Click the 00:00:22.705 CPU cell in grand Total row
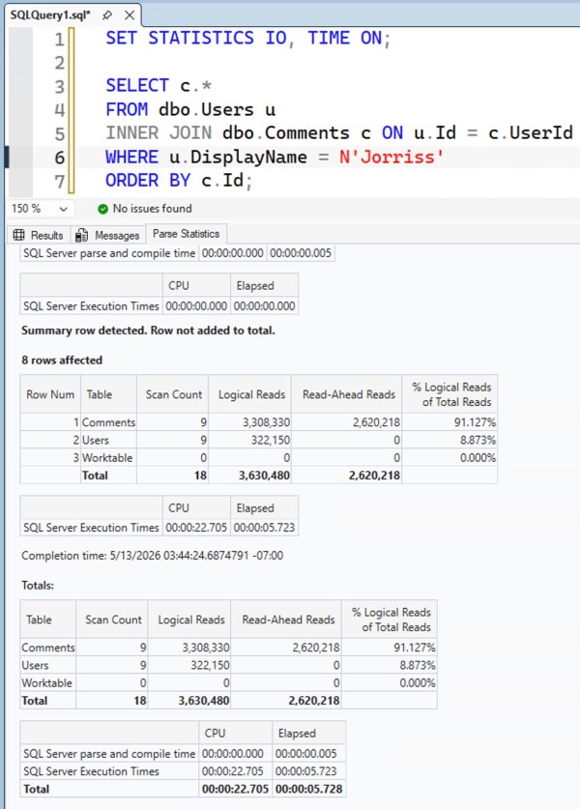The image size is (580, 809). tap(235, 789)
